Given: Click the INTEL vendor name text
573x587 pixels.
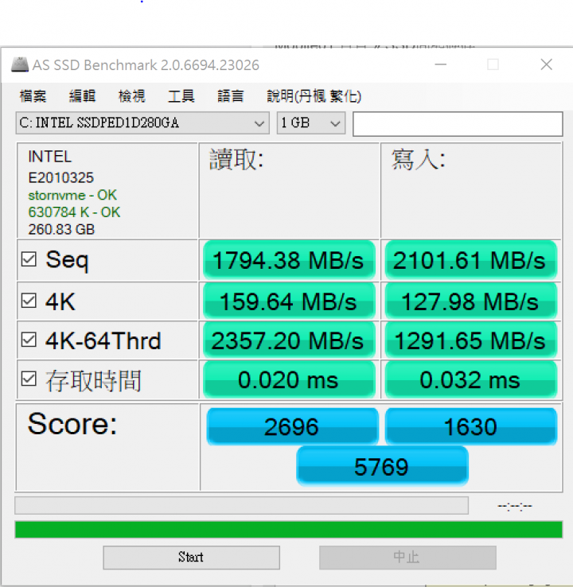Looking at the screenshot, I should tap(49, 157).
